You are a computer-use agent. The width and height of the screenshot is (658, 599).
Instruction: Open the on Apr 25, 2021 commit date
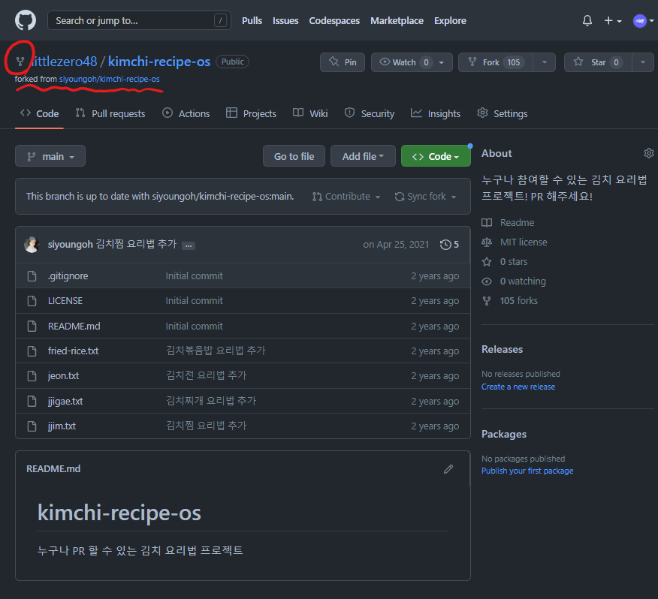pos(396,245)
